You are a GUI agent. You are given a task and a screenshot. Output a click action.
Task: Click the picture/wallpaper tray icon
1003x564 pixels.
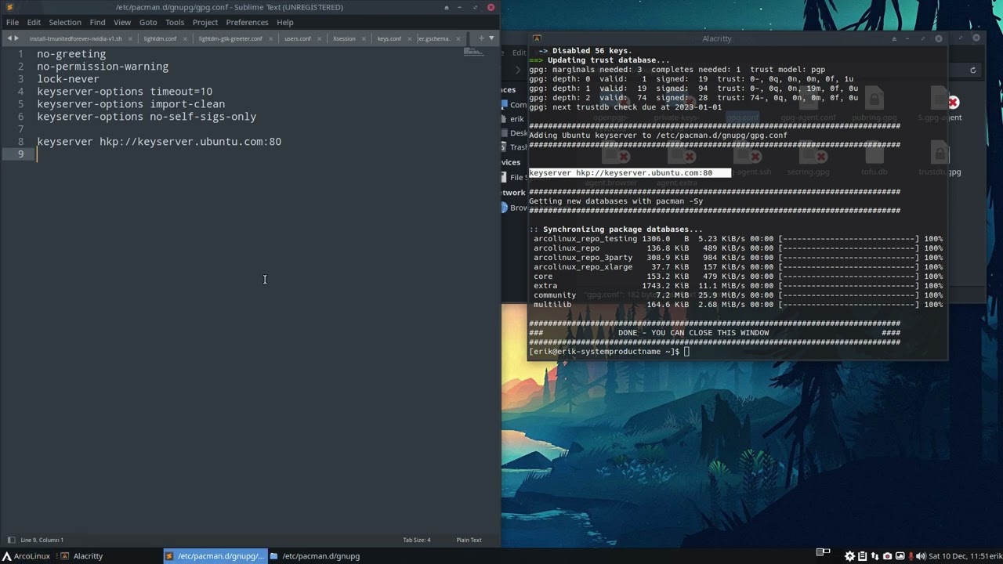coord(900,556)
